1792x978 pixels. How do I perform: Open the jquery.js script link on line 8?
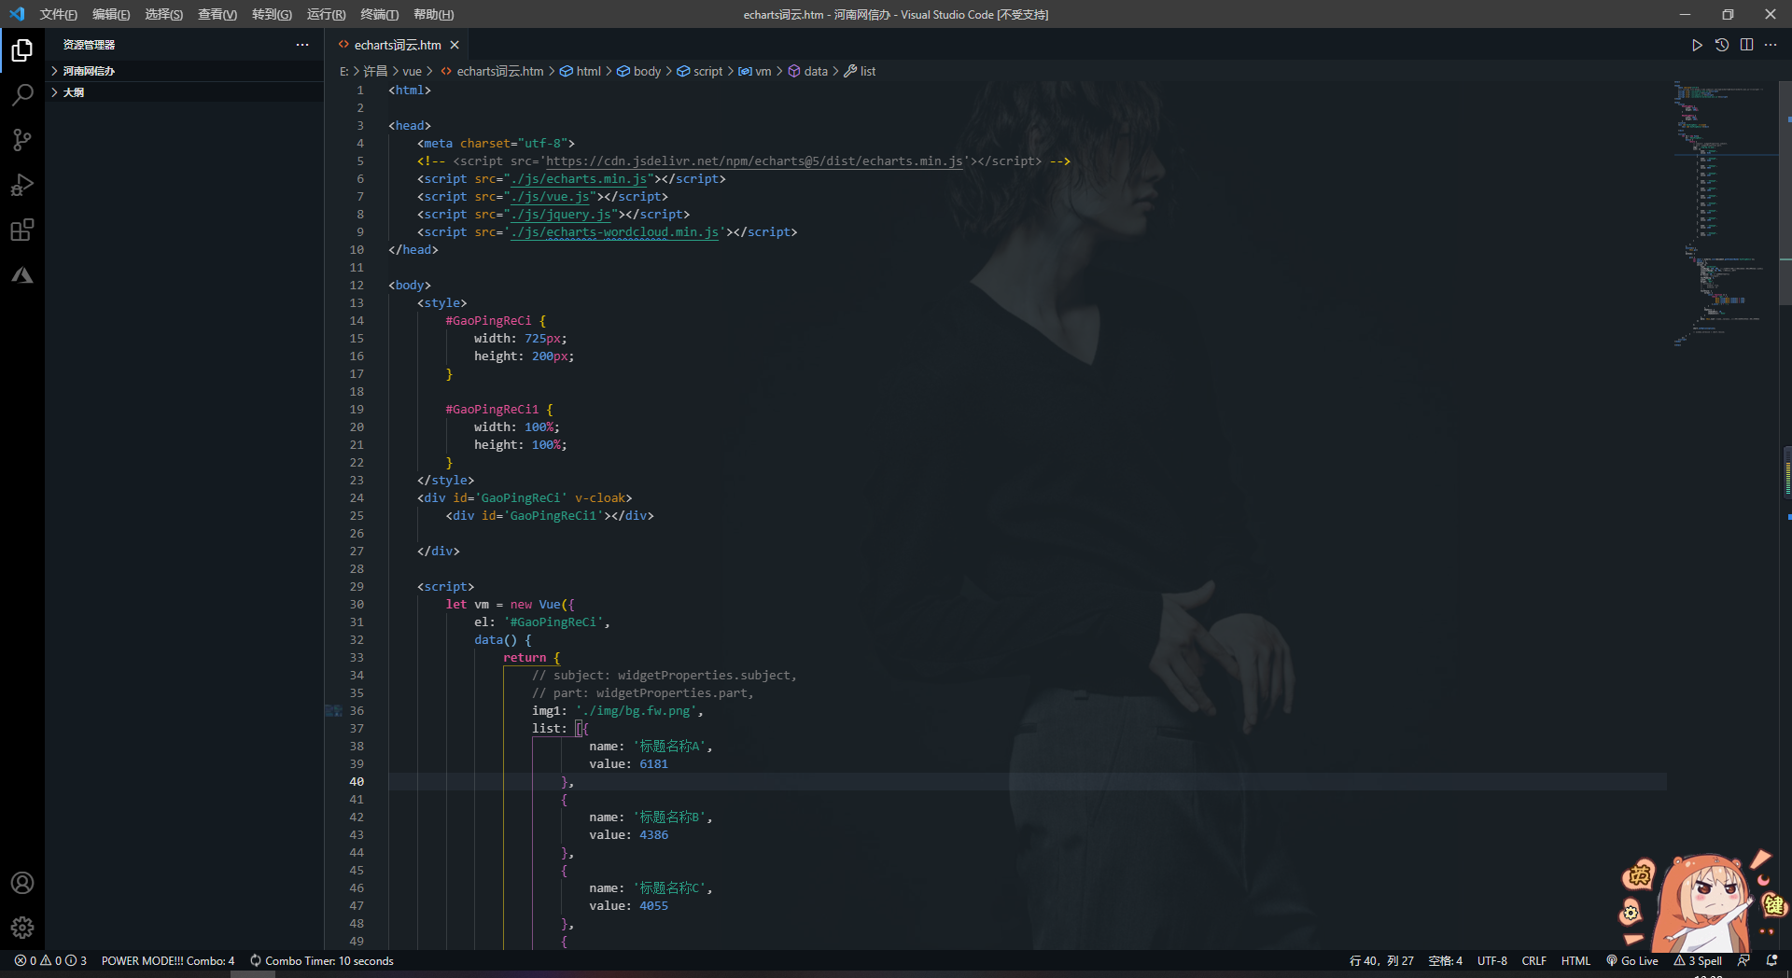(x=561, y=214)
